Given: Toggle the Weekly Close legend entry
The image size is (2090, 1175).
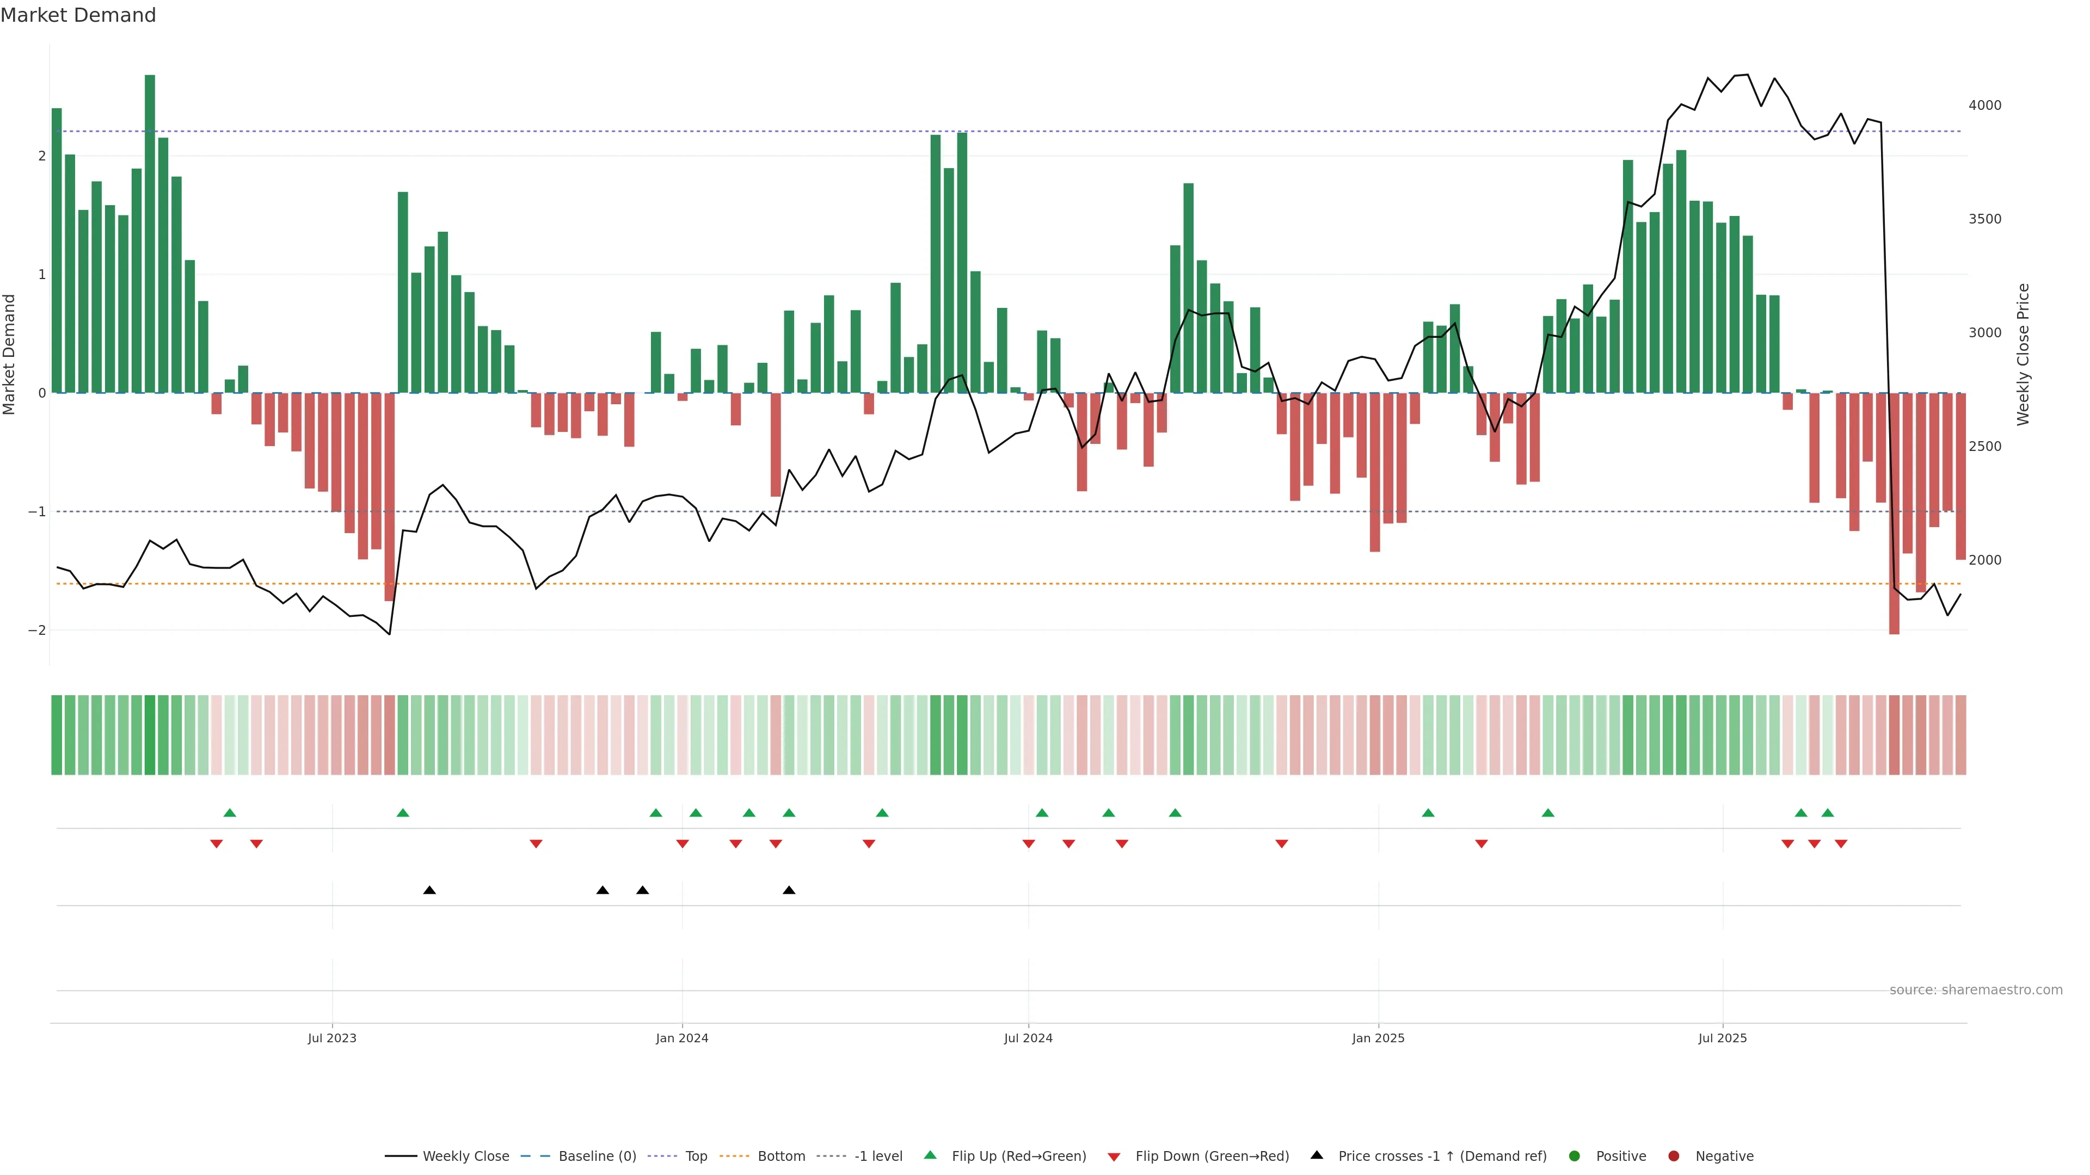Looking at the screenshot, I should tap(466, 1155).
